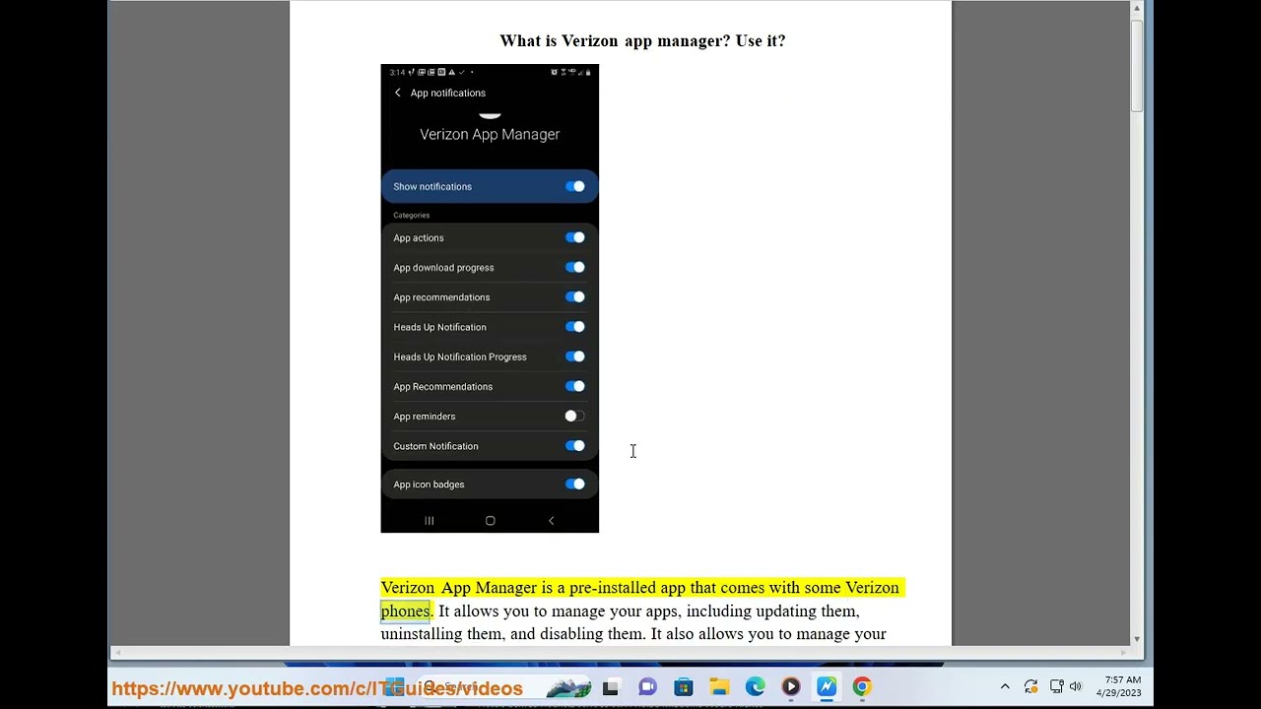Click the recent apps button in phone image
This screenshot has height=709, width=1261.
(429, 520)
